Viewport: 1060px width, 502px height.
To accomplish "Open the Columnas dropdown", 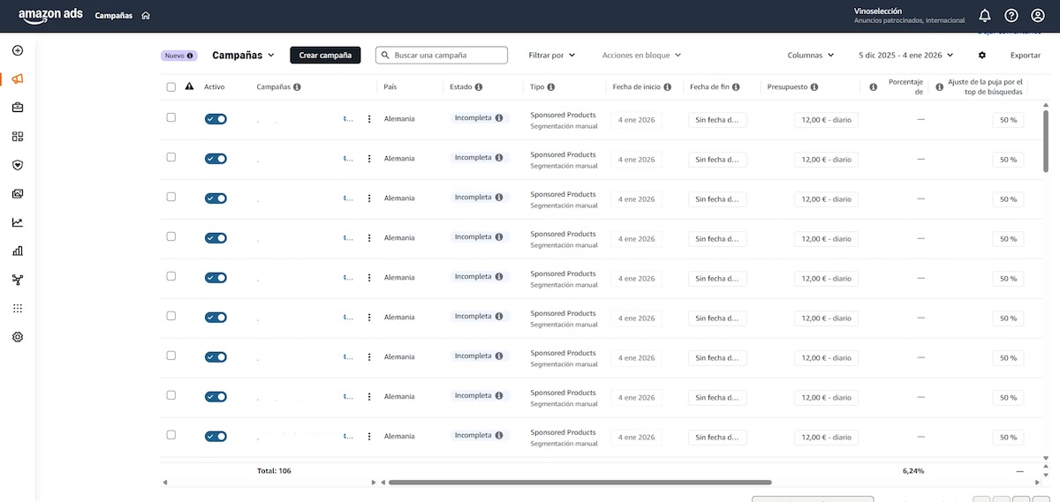I will [x=811, y=55].
